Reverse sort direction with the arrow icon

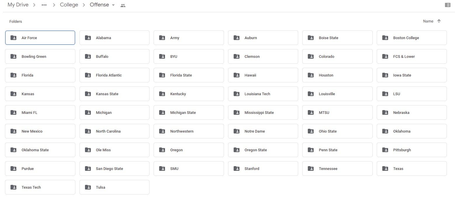(439, 21)
